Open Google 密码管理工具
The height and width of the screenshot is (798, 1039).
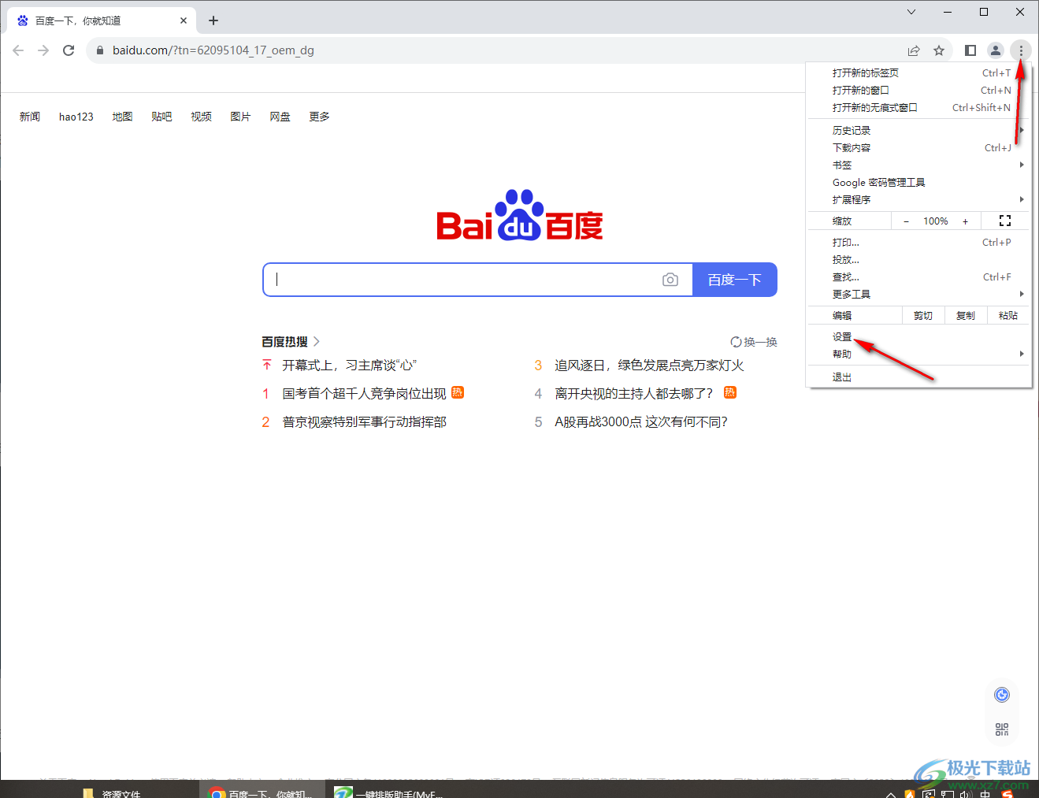click(920, 182)
